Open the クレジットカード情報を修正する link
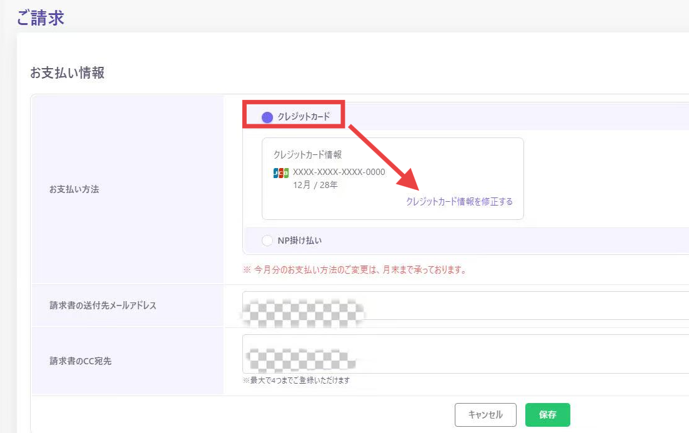 coord(459,201)
